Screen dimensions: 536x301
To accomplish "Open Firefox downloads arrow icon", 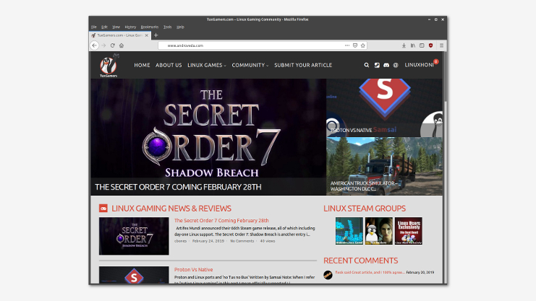I will coord(404,45).
